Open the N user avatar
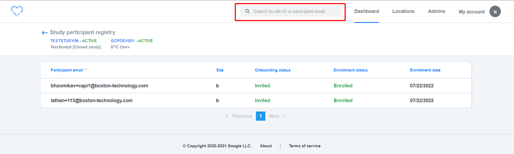 (x=495, y=12)
